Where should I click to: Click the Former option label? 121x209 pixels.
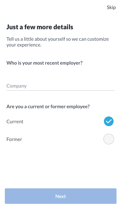14,139
